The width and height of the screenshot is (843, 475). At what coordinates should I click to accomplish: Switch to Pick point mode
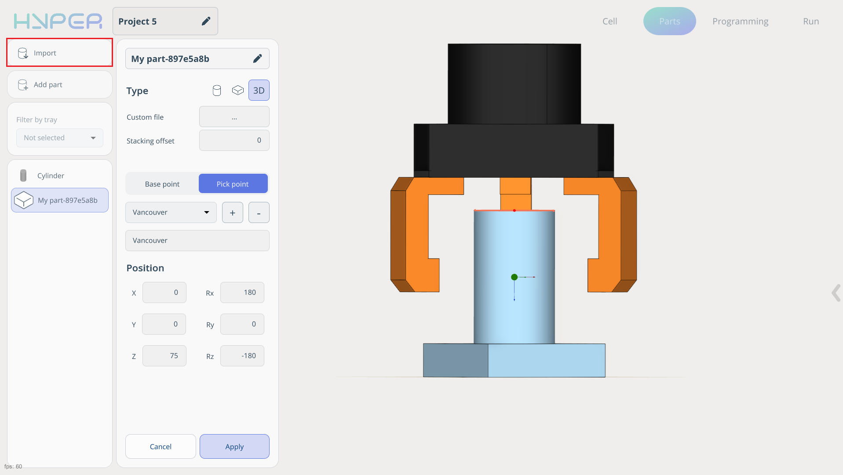coord(233,184)
